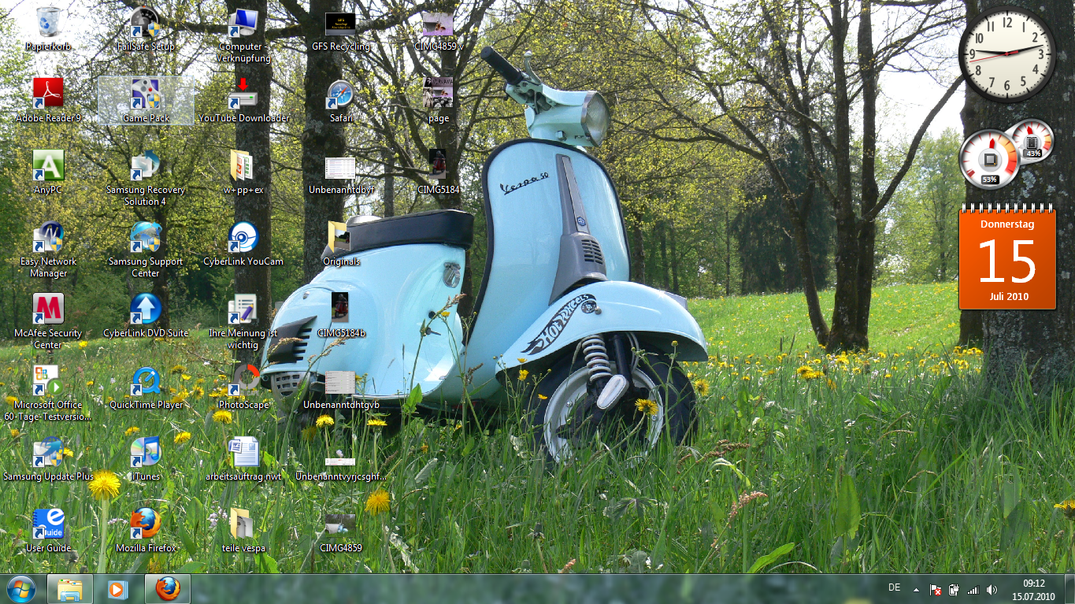Select the Mozilla Firefox desktop shortcut

pyautogui.click(x=146, y=525)
